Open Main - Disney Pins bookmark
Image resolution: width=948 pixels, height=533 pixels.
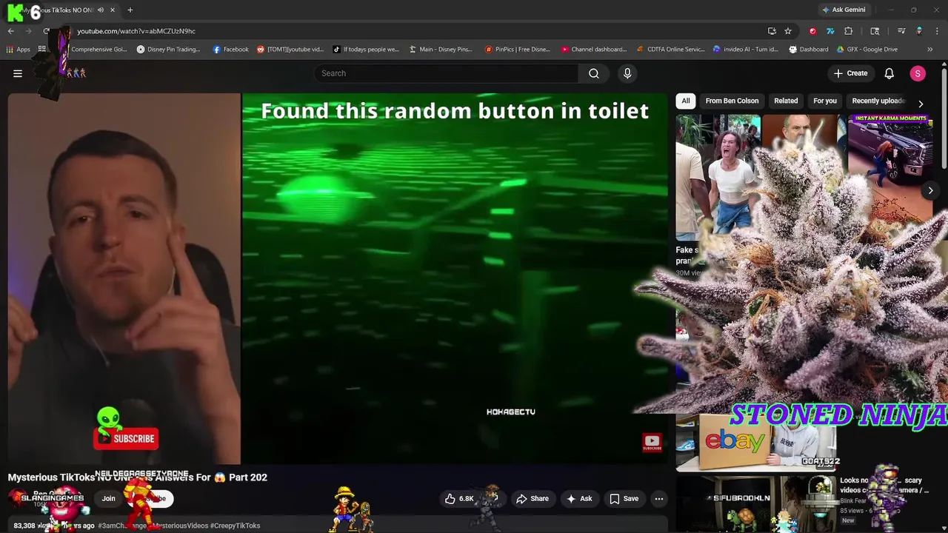click(440, 50)
